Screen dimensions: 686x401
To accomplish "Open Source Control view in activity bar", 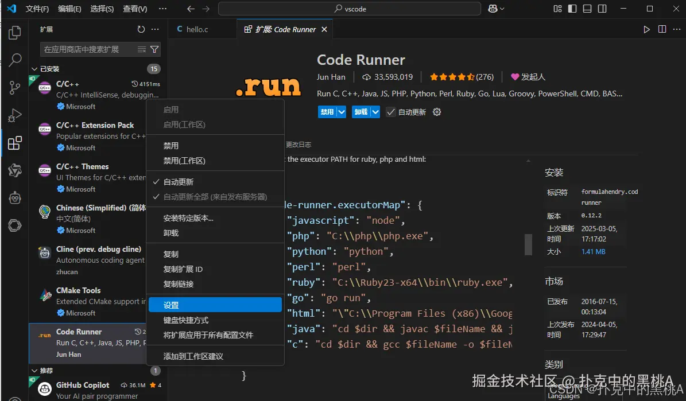I will click(x=15, y=87).
